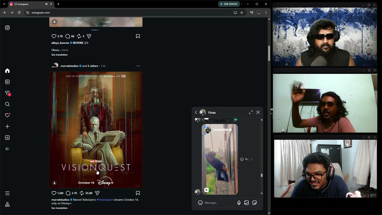
Task: Open the alleya_bourne profile link
Action: click(60, 43)
